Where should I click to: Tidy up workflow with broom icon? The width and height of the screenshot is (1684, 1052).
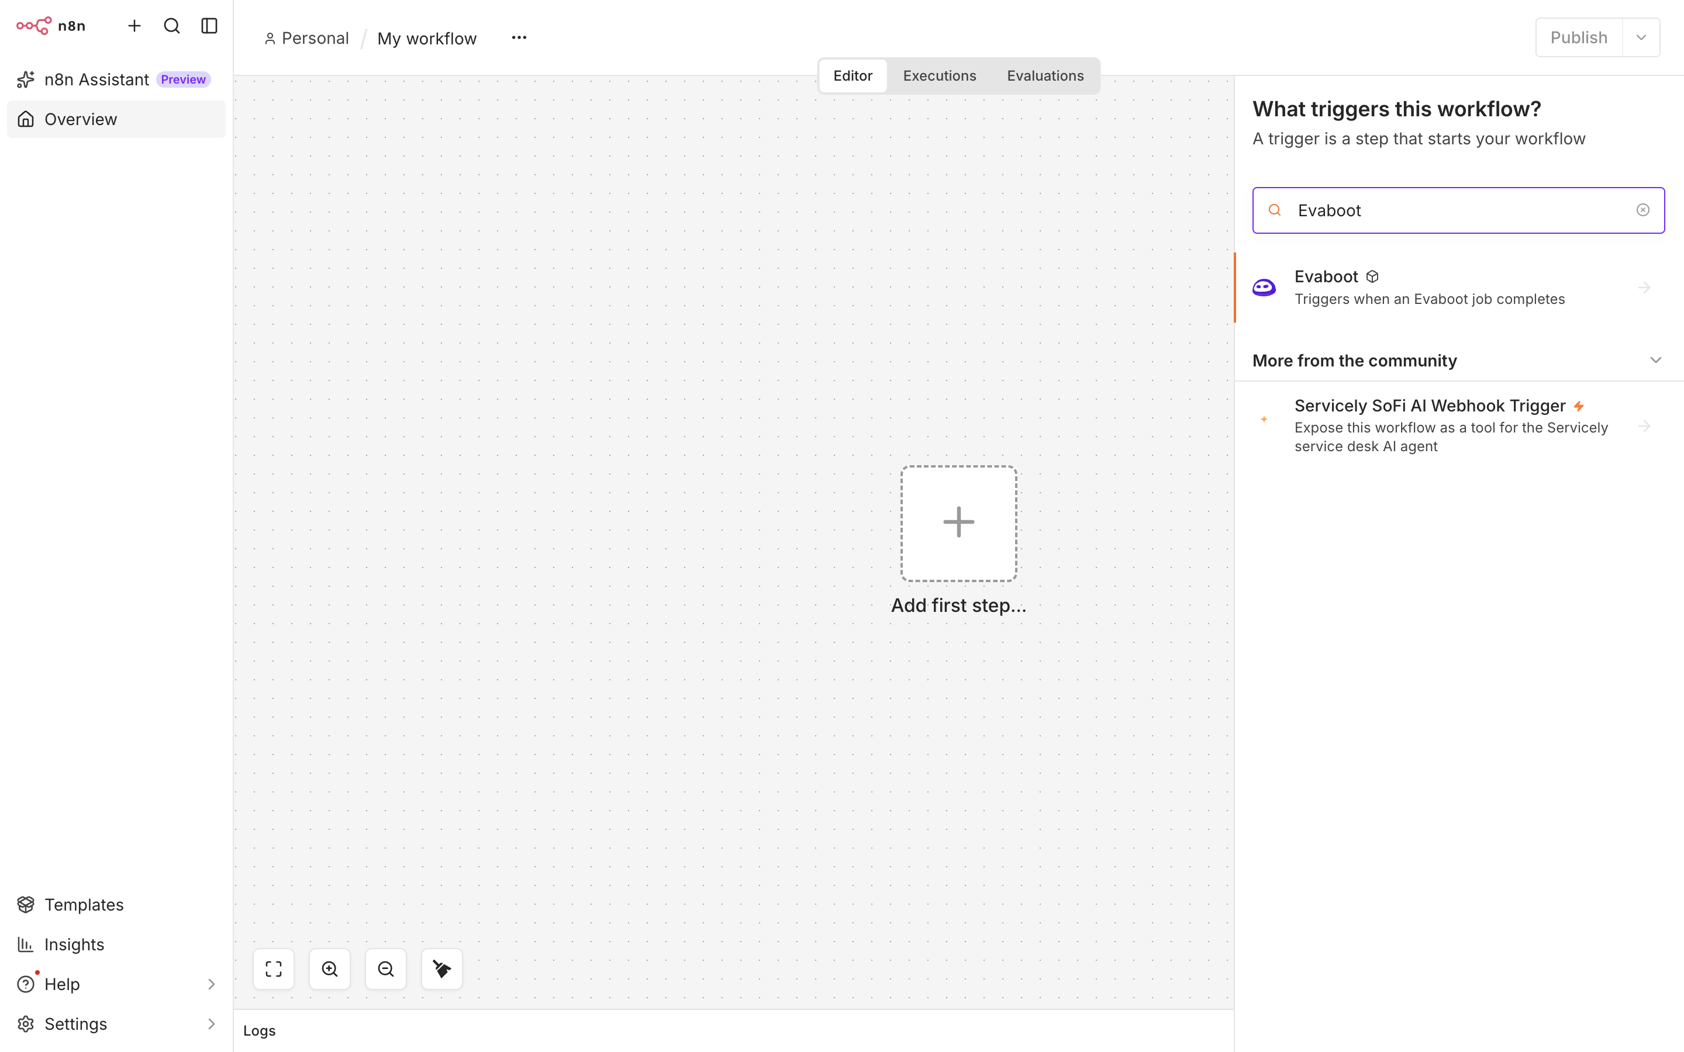(x=442, y=968)
